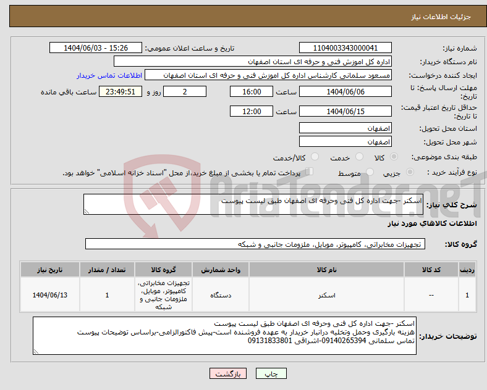Select the متوسط purchase type radio
487x390 pixels.
(370, 172)
